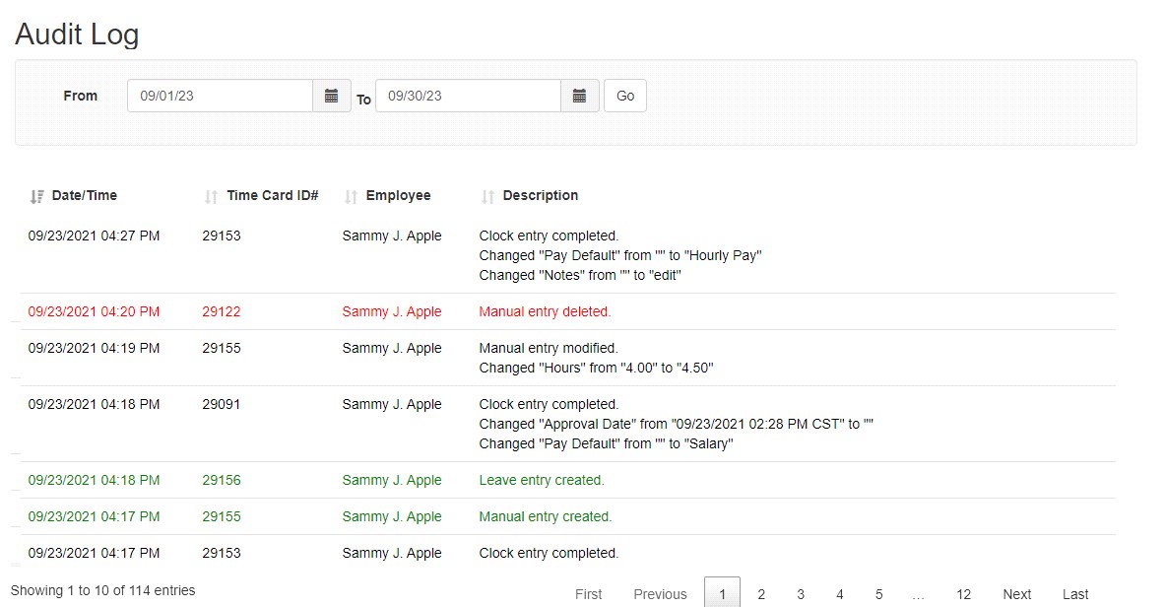
Task: Sort by Employee column icon
Action: point(351,196)
